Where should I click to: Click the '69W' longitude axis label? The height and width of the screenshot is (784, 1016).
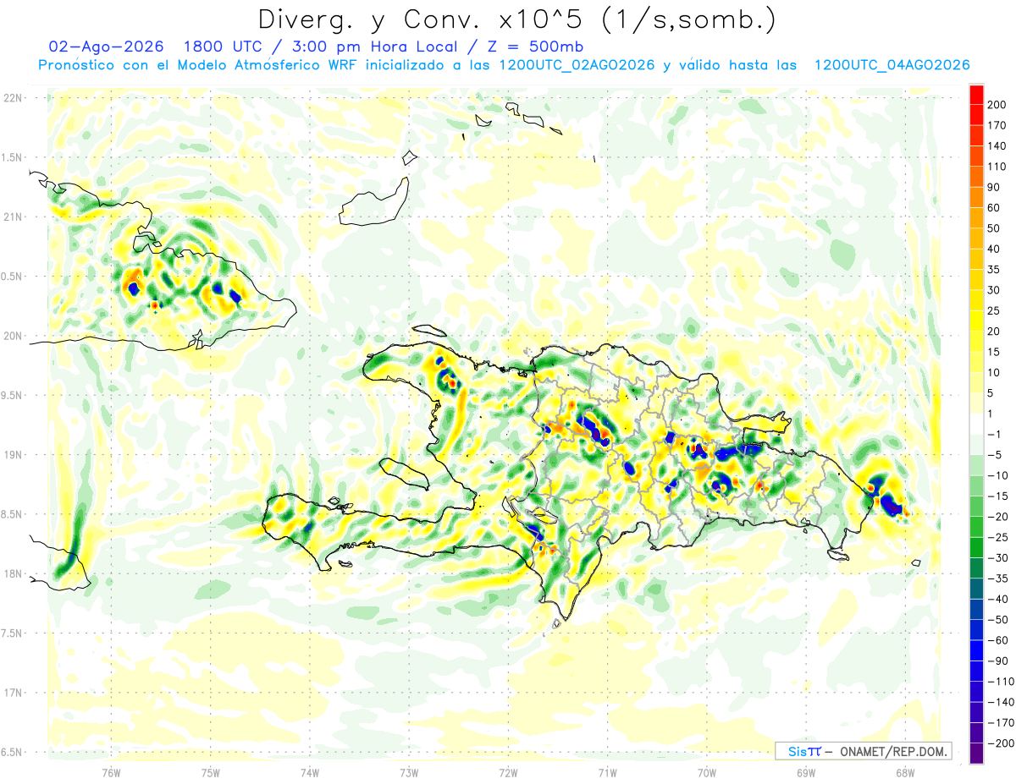pyautogui.click(x=805, y=772)
